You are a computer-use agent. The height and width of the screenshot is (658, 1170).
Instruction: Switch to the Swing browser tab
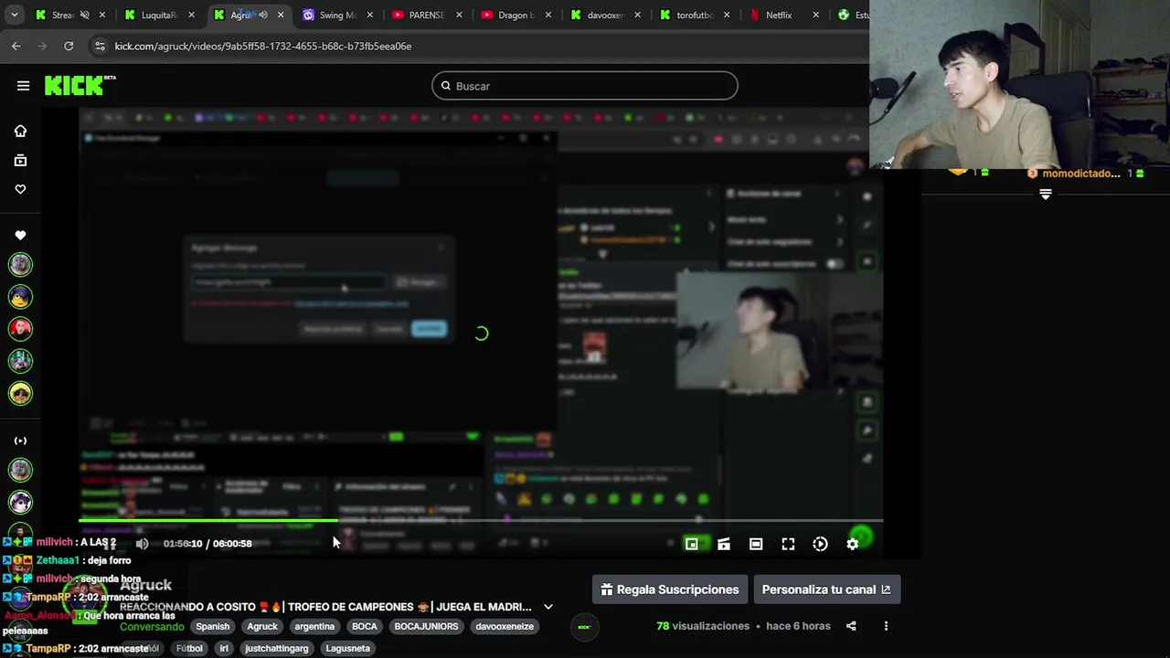[x=337, y=15]
